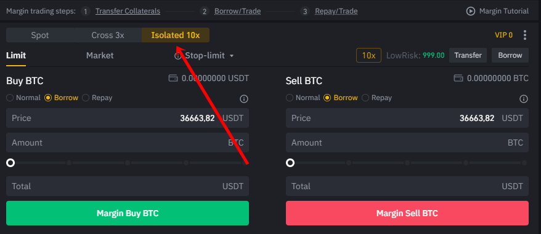Screen dimensions: 541x234
Task: Open the three-dot more options menu
Action: (525, 35)
